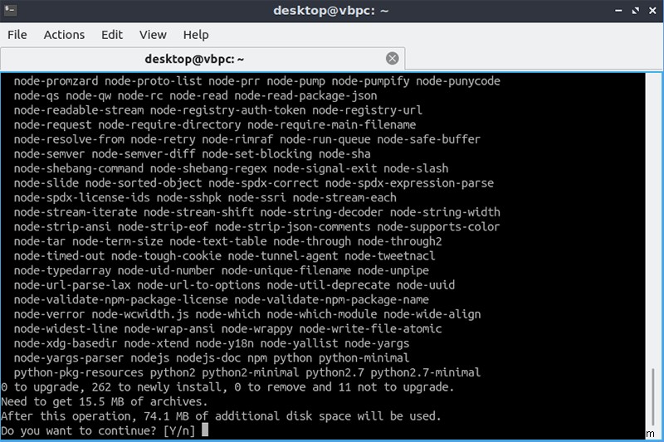This screenshot has height=442, width=664.
Task: Close the terminal window
Action: [652, 11]
